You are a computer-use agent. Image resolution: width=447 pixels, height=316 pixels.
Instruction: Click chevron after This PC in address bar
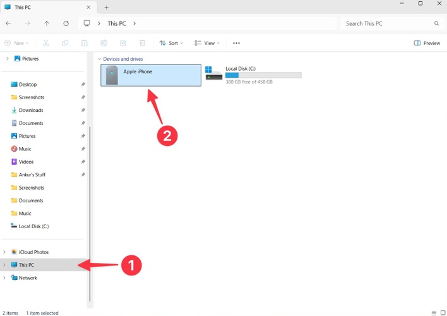point(134,23)
